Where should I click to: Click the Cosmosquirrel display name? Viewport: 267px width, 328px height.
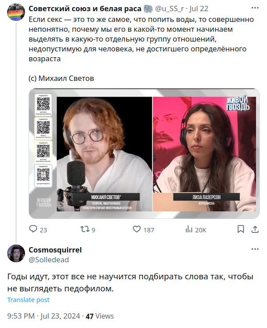click(55, 250)
